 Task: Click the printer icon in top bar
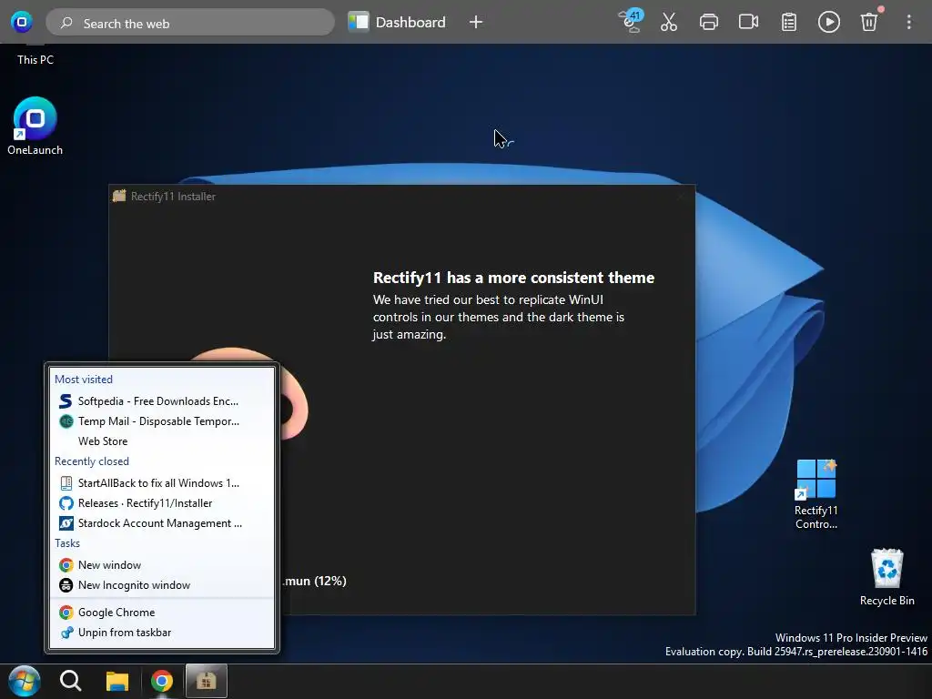tap(708, 22)
